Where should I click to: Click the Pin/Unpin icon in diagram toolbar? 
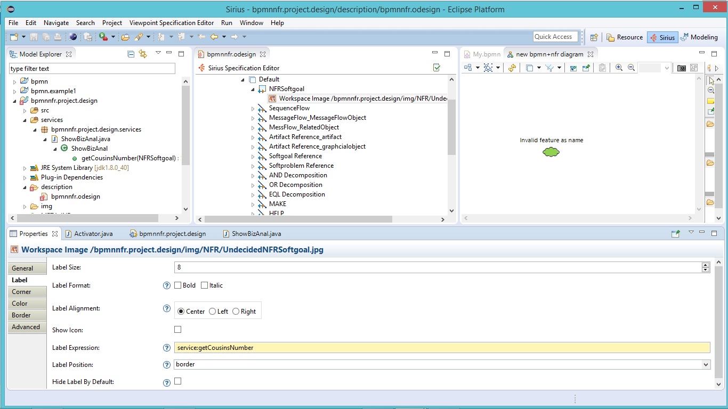pyautogui.click(x=586, y=68)
